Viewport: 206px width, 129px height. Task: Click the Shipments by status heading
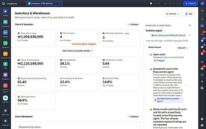pyautogui.click(x=30, y=127)
